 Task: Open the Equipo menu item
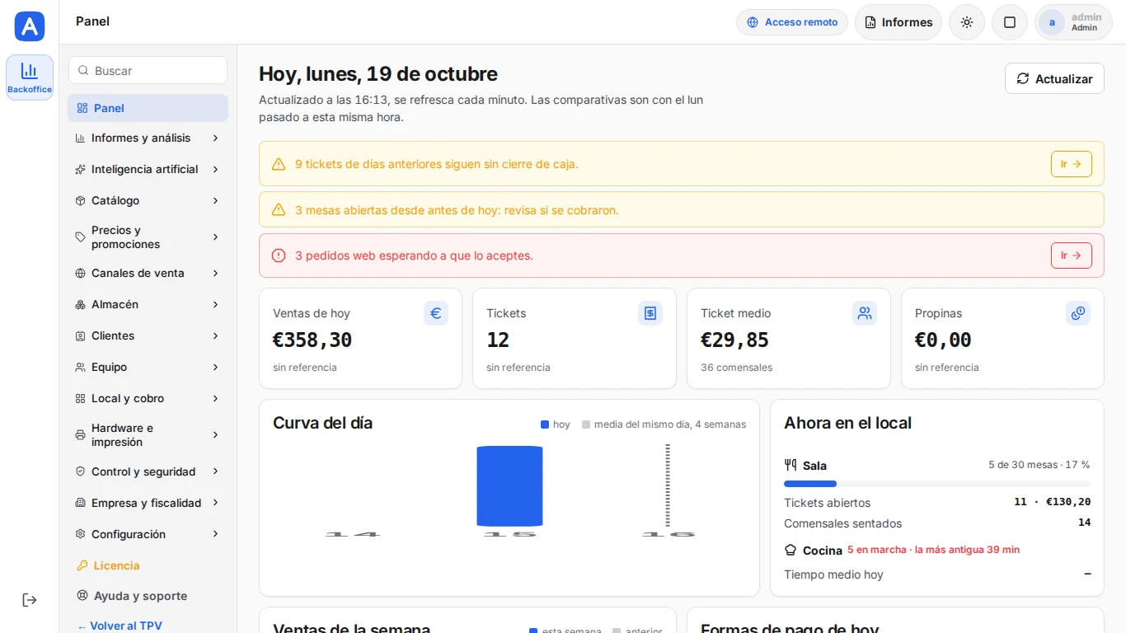148,368
